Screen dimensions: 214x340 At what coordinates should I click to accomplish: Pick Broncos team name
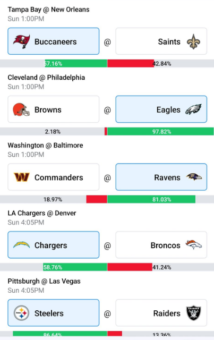(166, 245)
